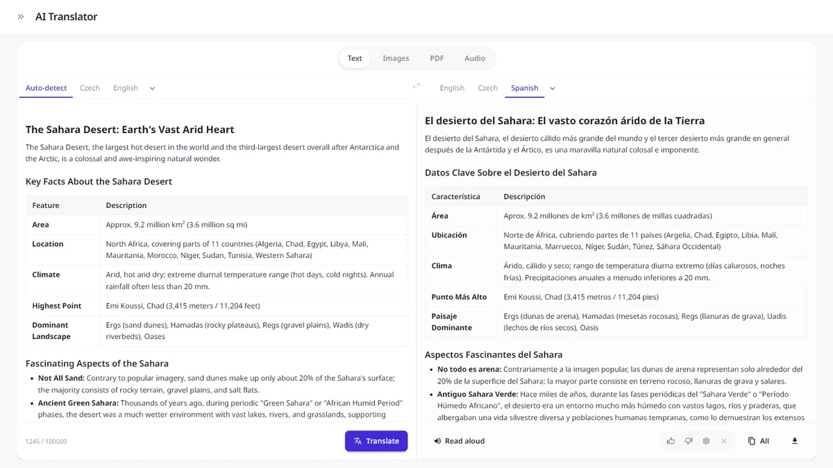Click 'Key Facts About the Sahara Desert' heading

99,182
